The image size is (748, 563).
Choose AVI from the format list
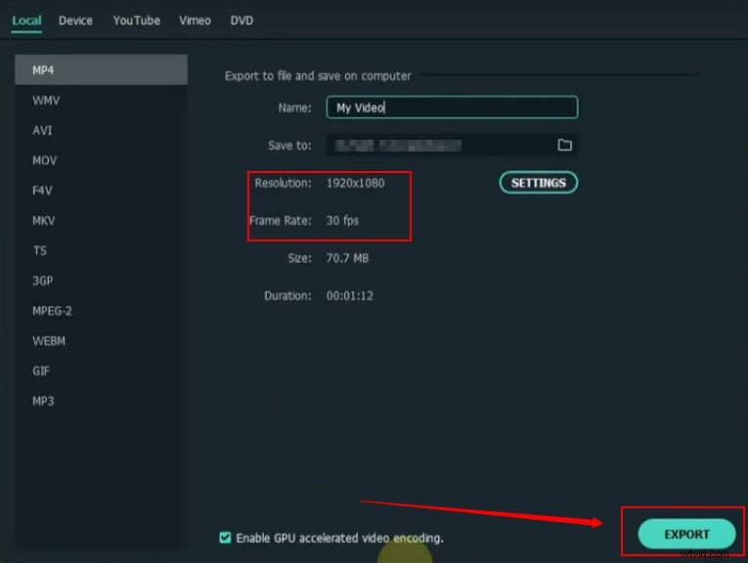coord(101,130)
